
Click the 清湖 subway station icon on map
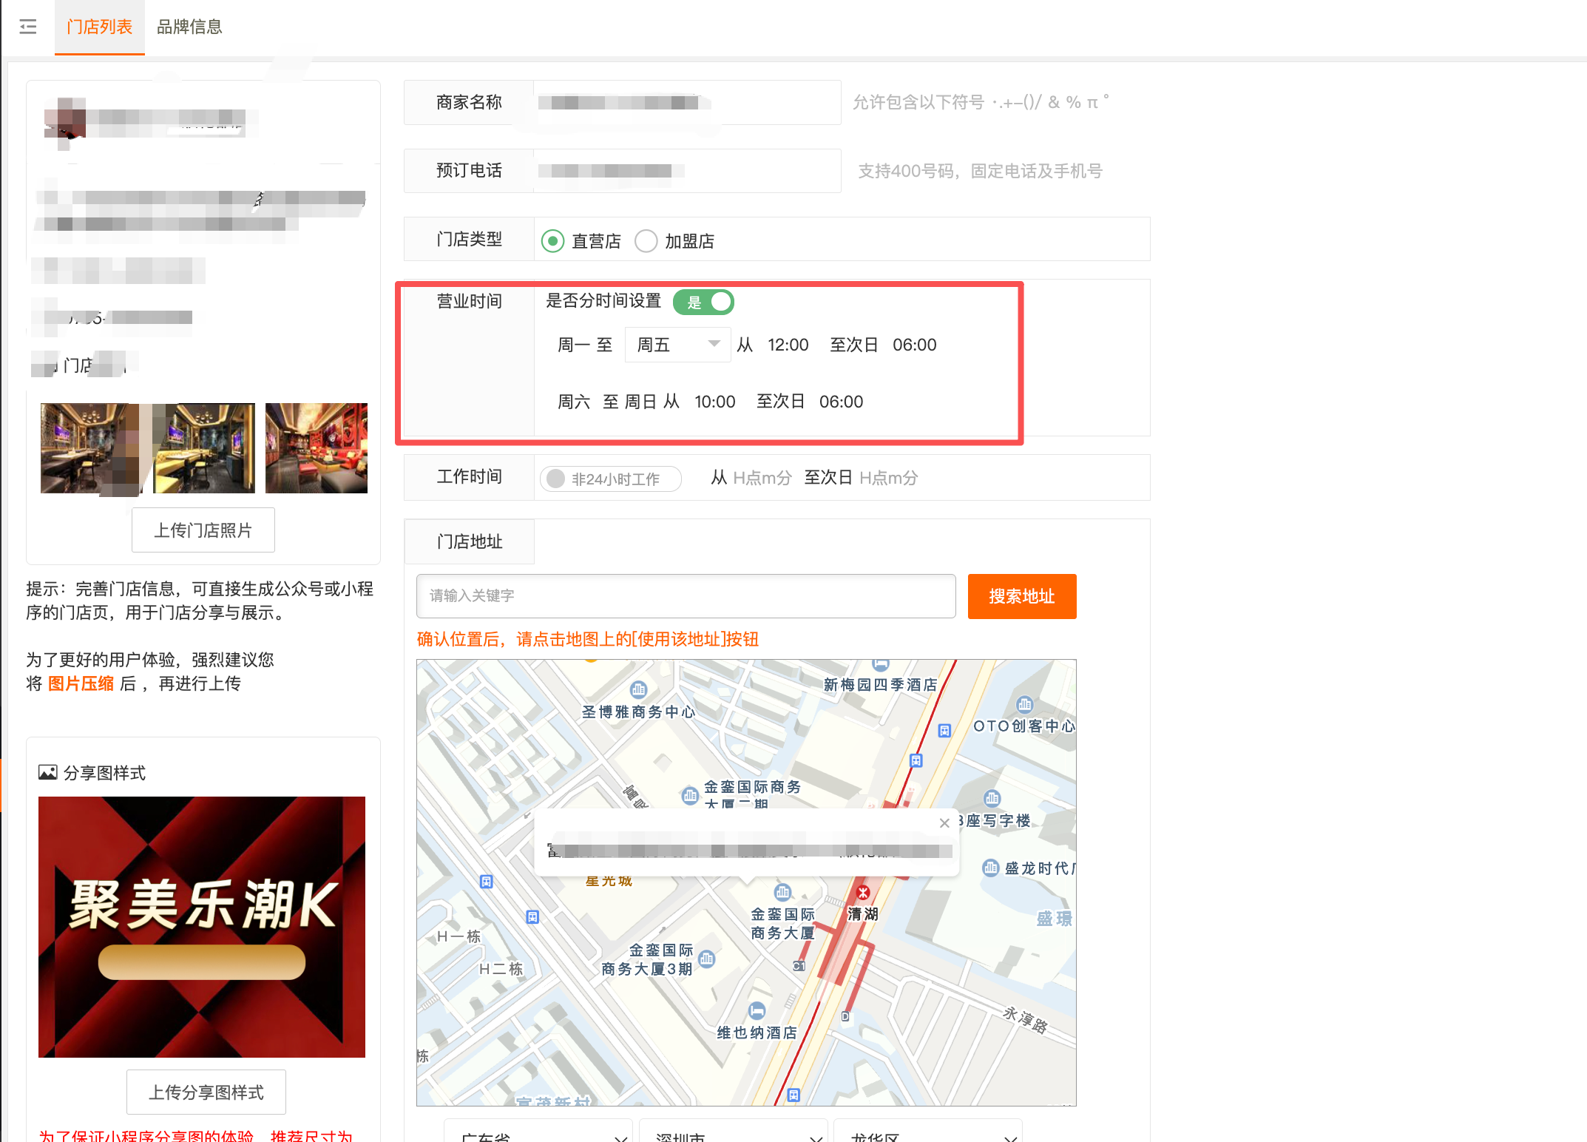coord(864,892)
